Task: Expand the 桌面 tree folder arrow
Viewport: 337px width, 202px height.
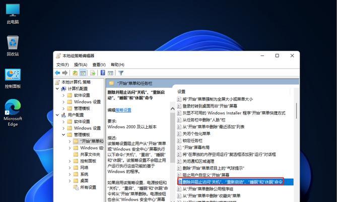Action: (x=70, y=181)
